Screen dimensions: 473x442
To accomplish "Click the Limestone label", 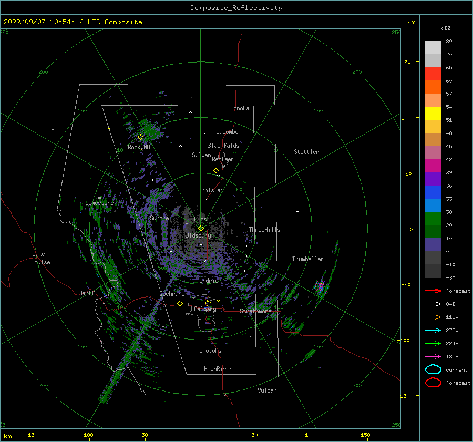I will (x=99, y=203).
